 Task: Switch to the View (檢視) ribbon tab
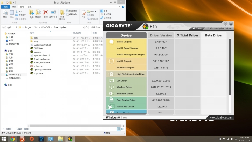click(29, 7)
